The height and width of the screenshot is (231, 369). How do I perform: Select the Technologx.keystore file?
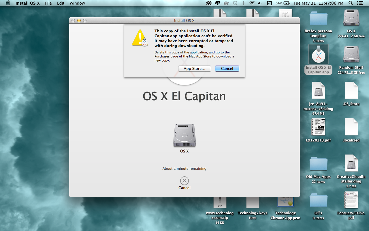(x=253, y=202)
